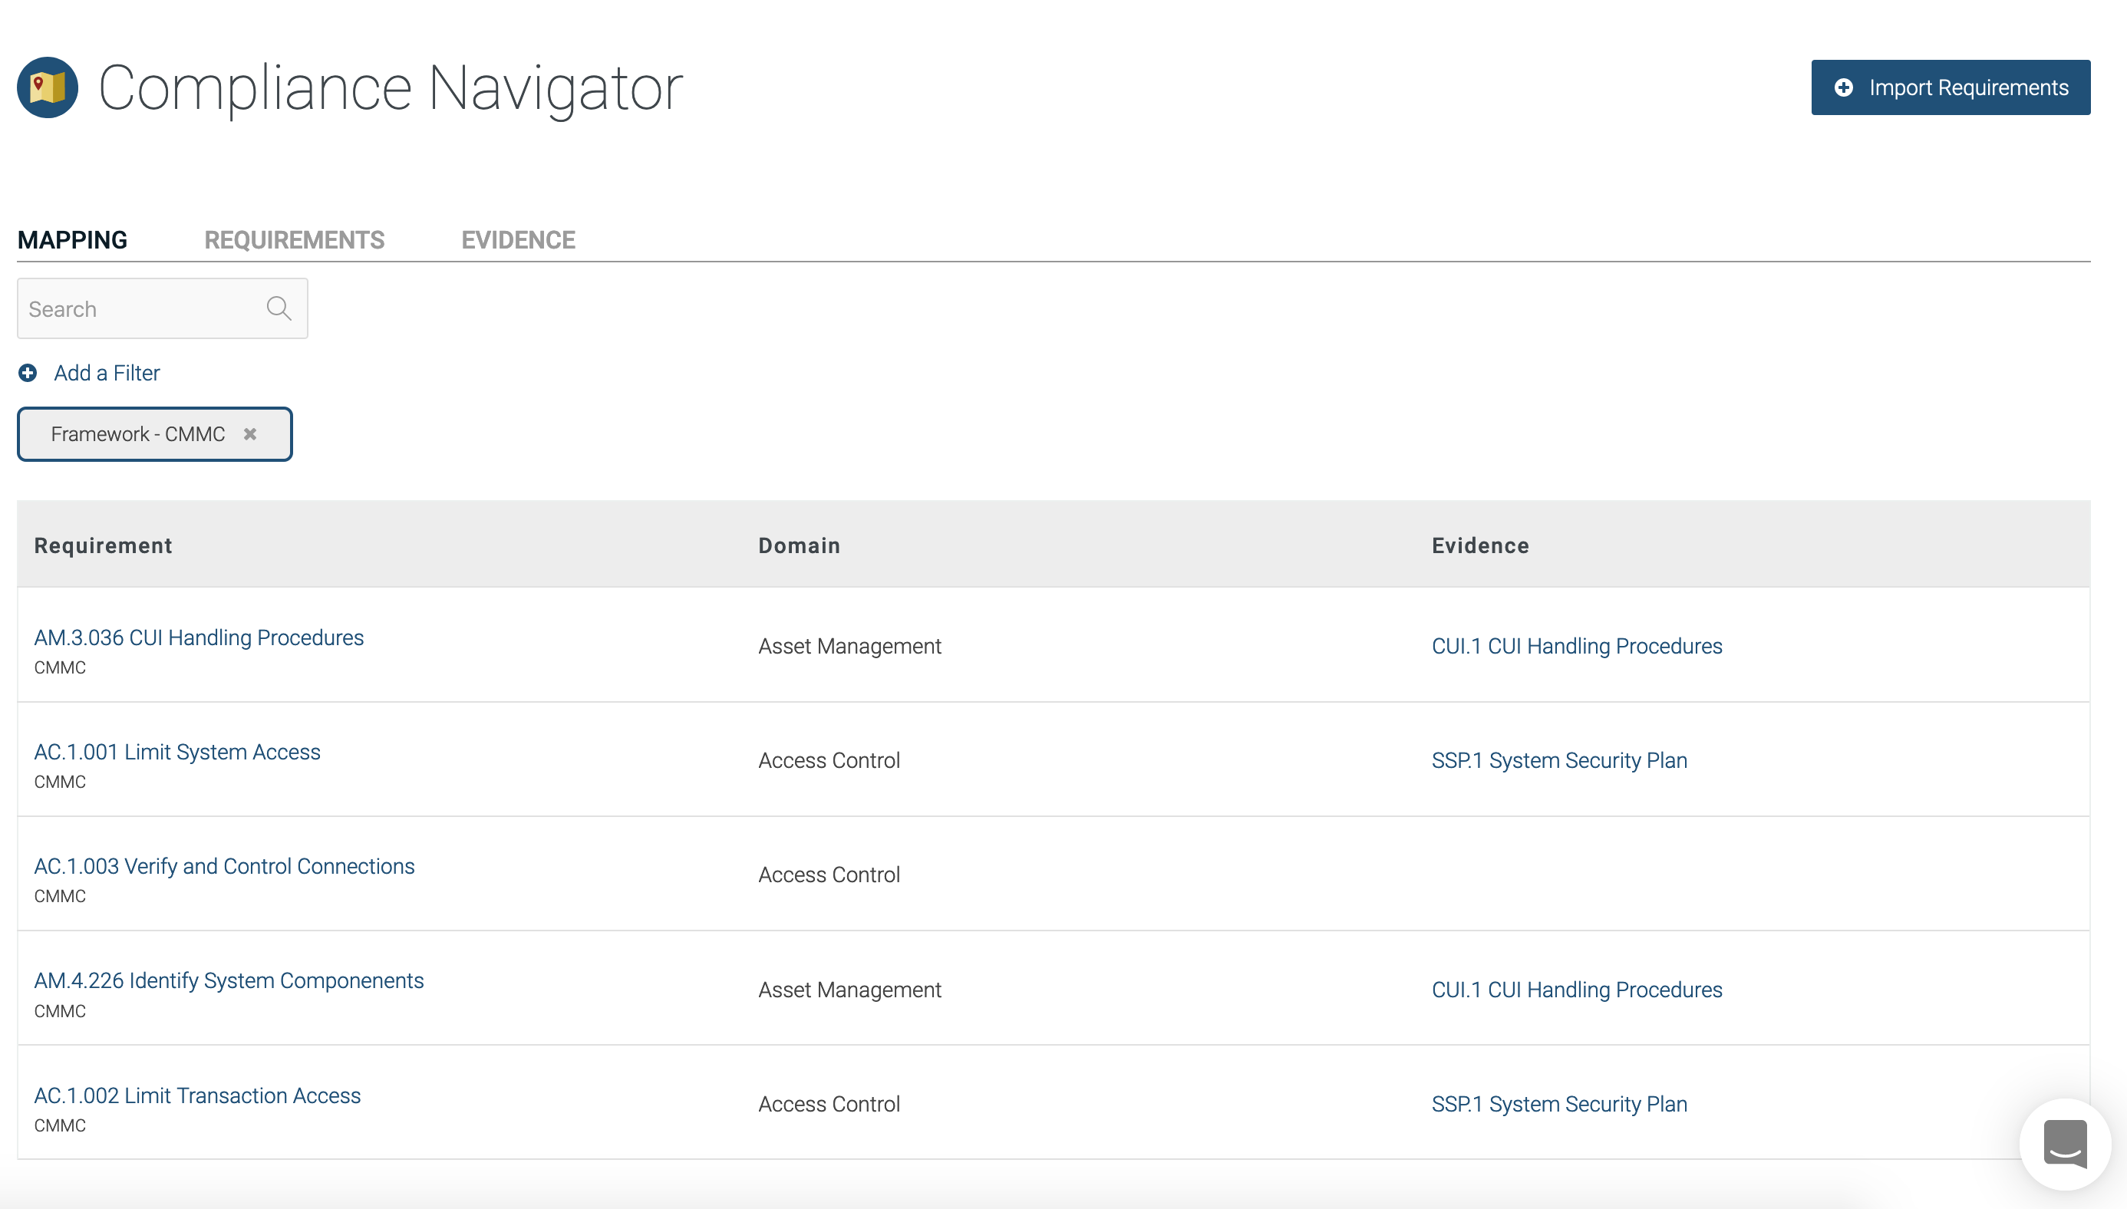Switch to the Requirements tab
The width and height of the screenshot is (2127, 1209).
(x=294, y=240)
